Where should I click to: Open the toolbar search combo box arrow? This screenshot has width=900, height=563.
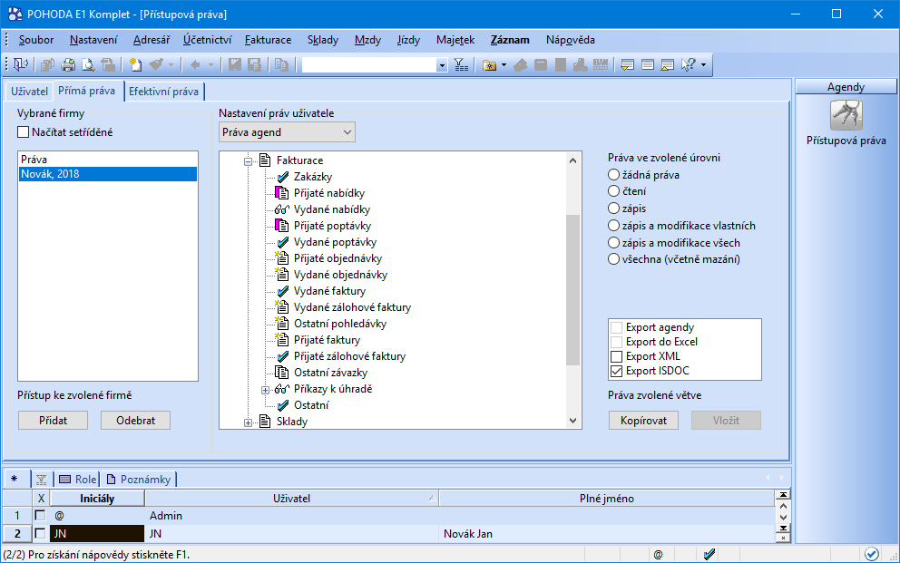pyautogui.click(x=442, y=65)
